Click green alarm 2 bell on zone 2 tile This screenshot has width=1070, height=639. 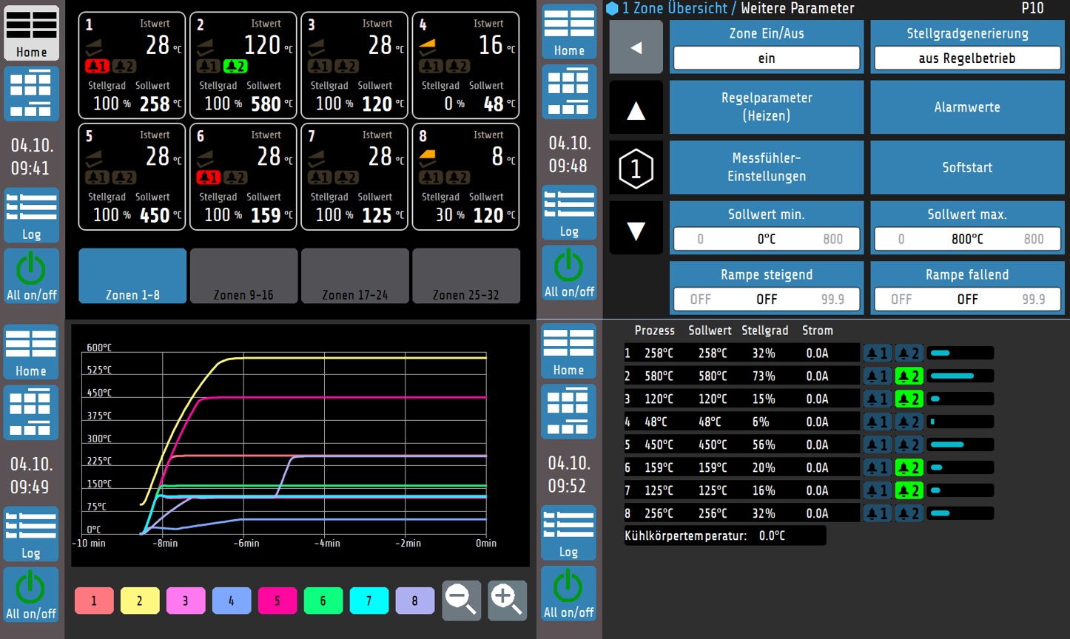point(235,66)
